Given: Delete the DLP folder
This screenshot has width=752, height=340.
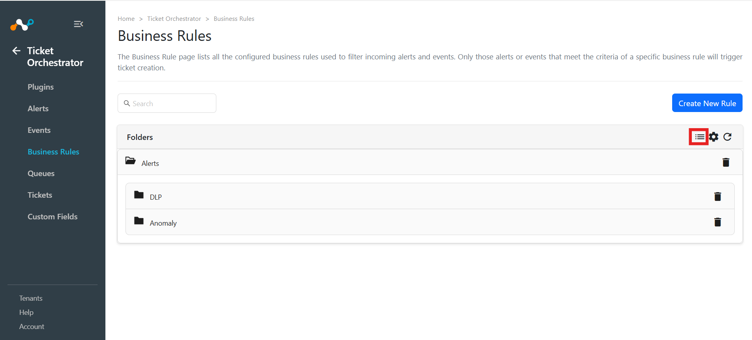Looking at the screenshot, I should (x=717, y=197).
